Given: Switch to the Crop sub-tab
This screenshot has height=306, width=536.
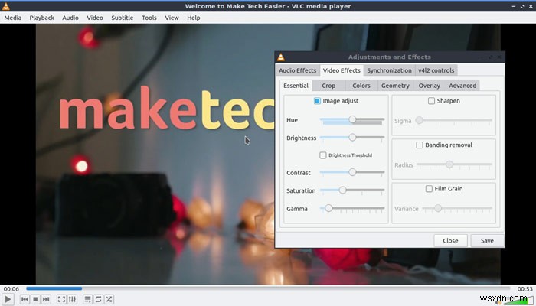Looking at the screenshot, I should click(328, 86).
